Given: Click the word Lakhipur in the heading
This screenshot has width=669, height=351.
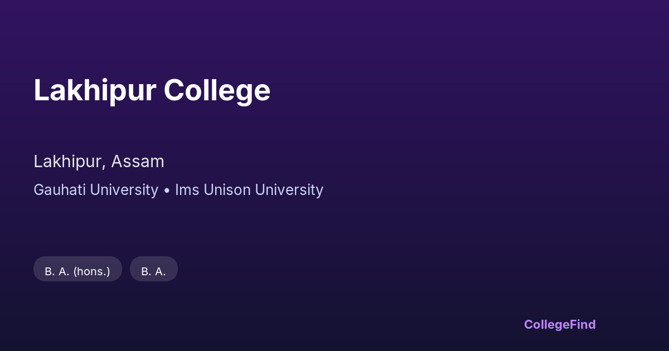Looking at the screenshot, I should [95, 90].
